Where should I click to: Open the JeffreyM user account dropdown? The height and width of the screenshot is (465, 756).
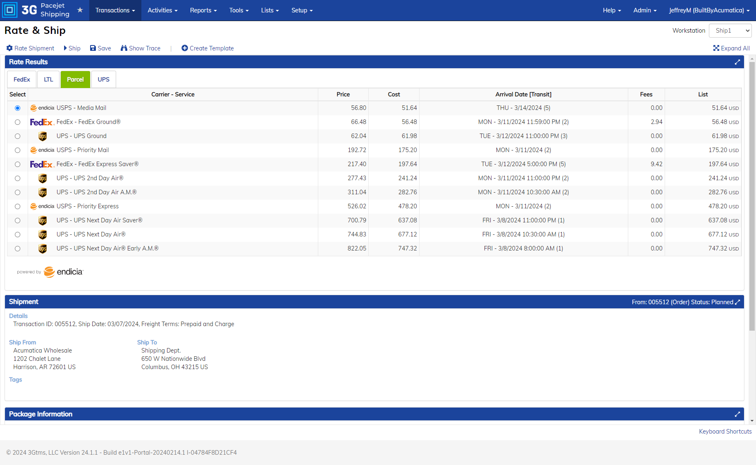709,10
